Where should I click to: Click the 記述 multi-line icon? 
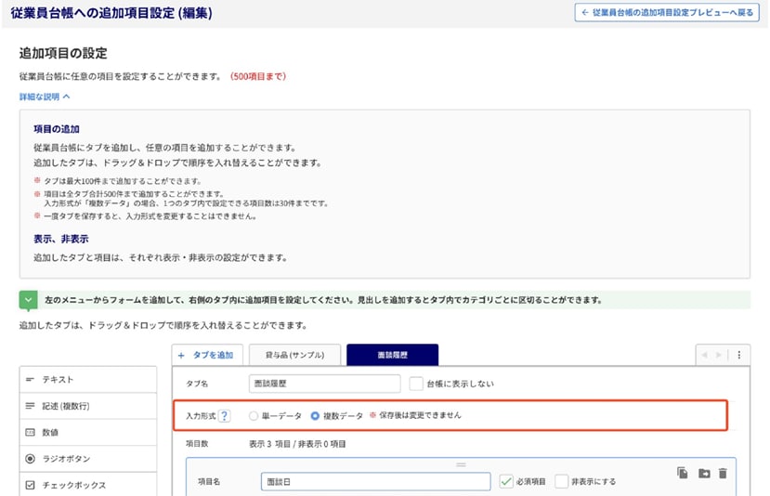click(30, 406)
